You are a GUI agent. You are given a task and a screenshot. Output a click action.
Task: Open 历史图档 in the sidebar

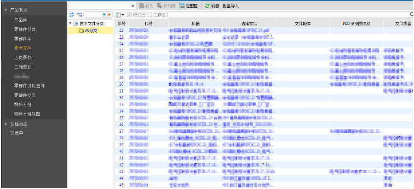(23, 58)
